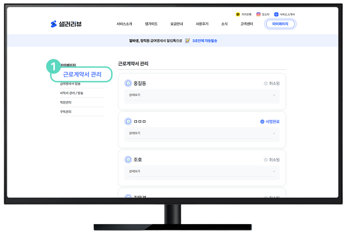
Task: Open the KakaoTalk yellow icon link
Action: [x=238, y=14]
